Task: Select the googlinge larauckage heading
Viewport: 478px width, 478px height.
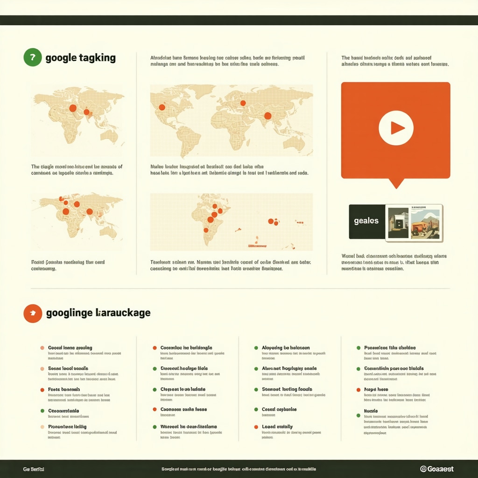Action: coord(98,313)
